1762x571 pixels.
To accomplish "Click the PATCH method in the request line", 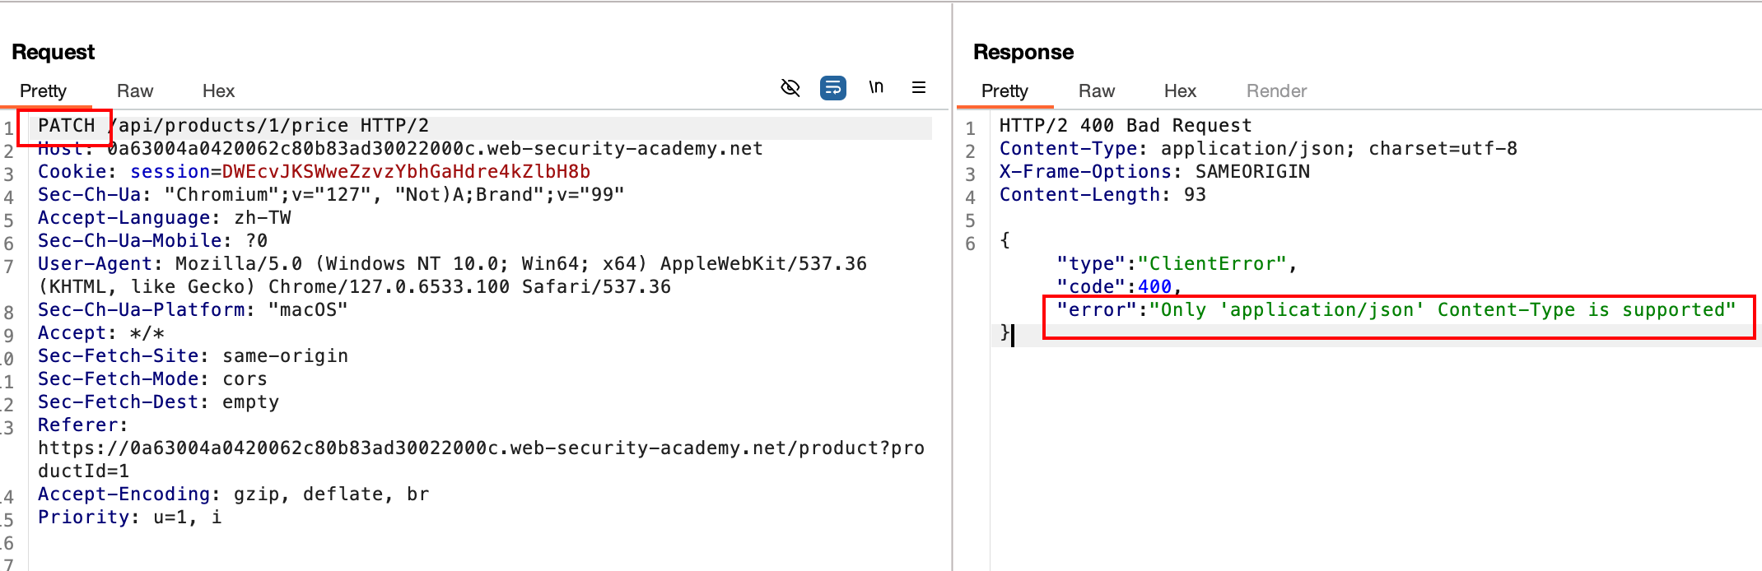I will 66,126.
